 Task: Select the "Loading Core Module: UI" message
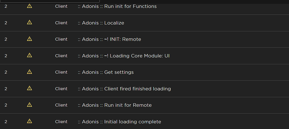pos(123,56)
